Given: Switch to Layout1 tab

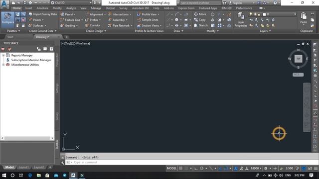Looking at the screenshot, I should tap(23, 167).
